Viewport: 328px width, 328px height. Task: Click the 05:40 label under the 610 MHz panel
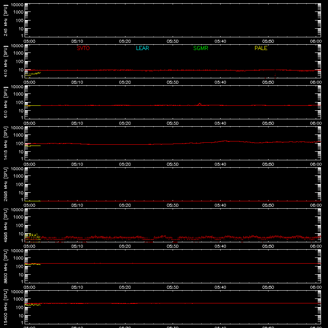tap(220, 123)
